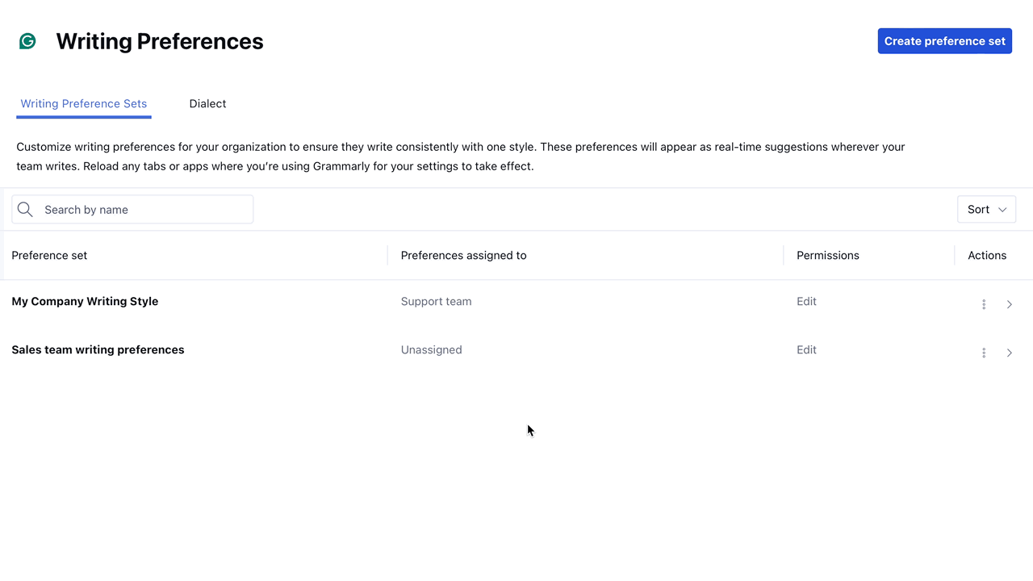This screenshot has height=581, width=1033.
Task: Click the Preference set column header
Action: point(49,255)
